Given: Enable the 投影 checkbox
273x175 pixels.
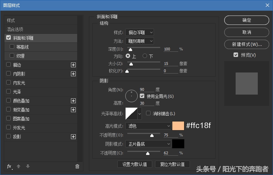Looking at the screenshot, I should click(8, 136).
